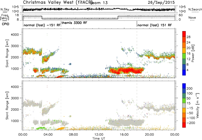Click the power panel Slant Range axis title
The height and width of the screenshot is (140, 202).
7,53
